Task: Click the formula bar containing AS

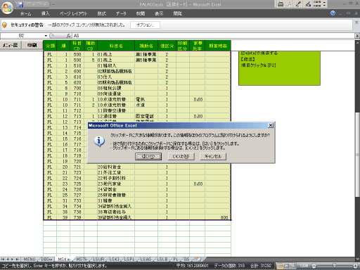Action: (213, 36)
